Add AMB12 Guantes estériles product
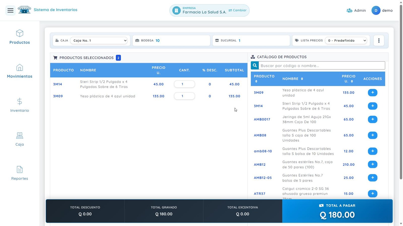Viewport: 403px width, 226px height. (373, 164)
